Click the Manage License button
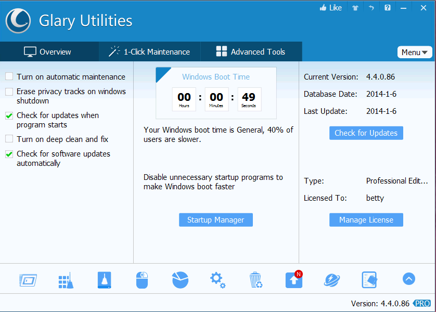This screenshot has height=312, width=436. click(366, 220)
